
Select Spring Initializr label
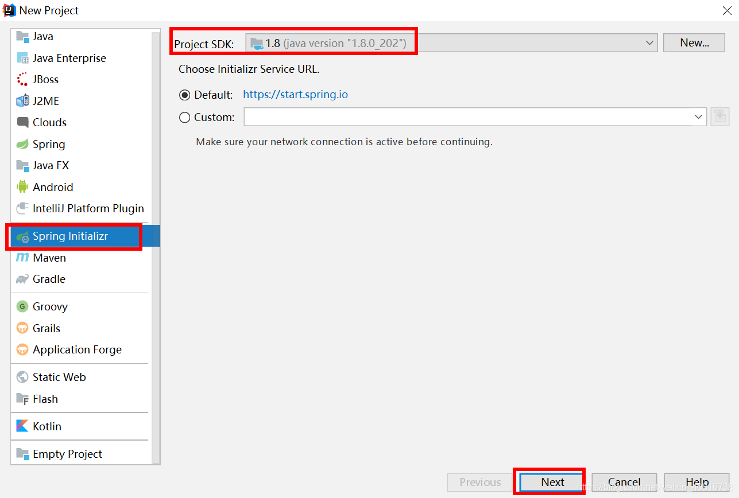pyautogui.click(x=70, y=236)
